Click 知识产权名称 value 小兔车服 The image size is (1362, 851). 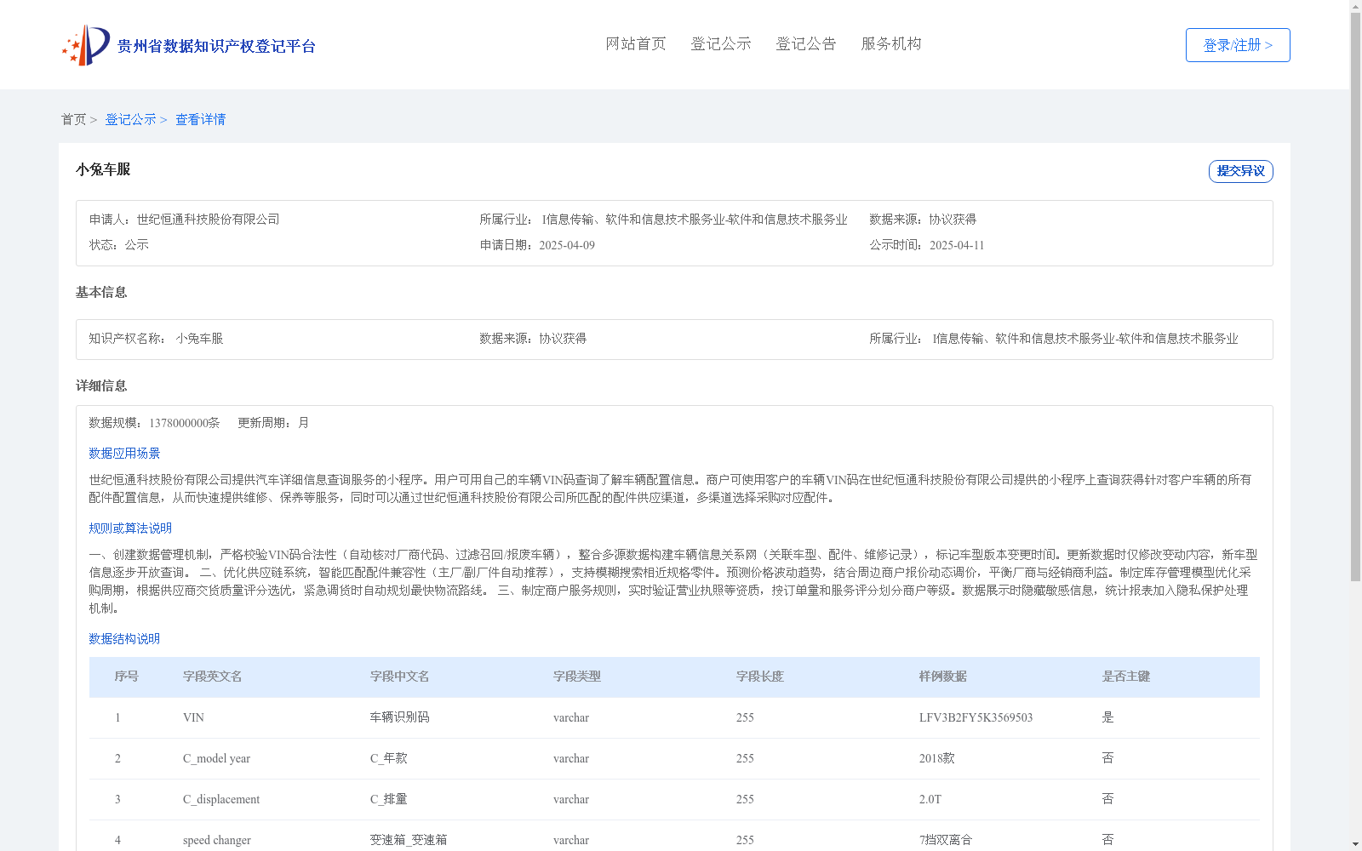[200, 339]
